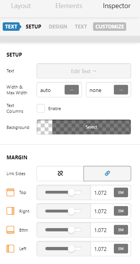This screenshot has height=264, width=140.
Task: Click the CUSTOMIZE button
Action: click(x=110, y=27)
